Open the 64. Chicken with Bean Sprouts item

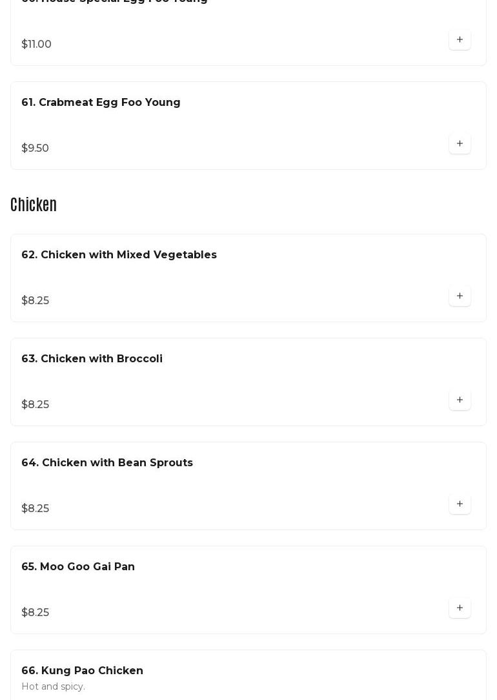[107, 463]
